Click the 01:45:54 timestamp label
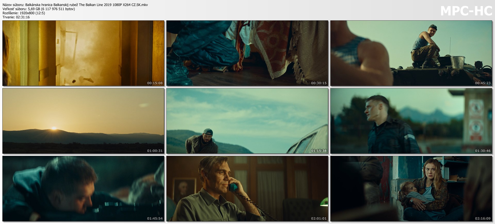Viewport: 495px width, 224px height. (x=155, y=219)
